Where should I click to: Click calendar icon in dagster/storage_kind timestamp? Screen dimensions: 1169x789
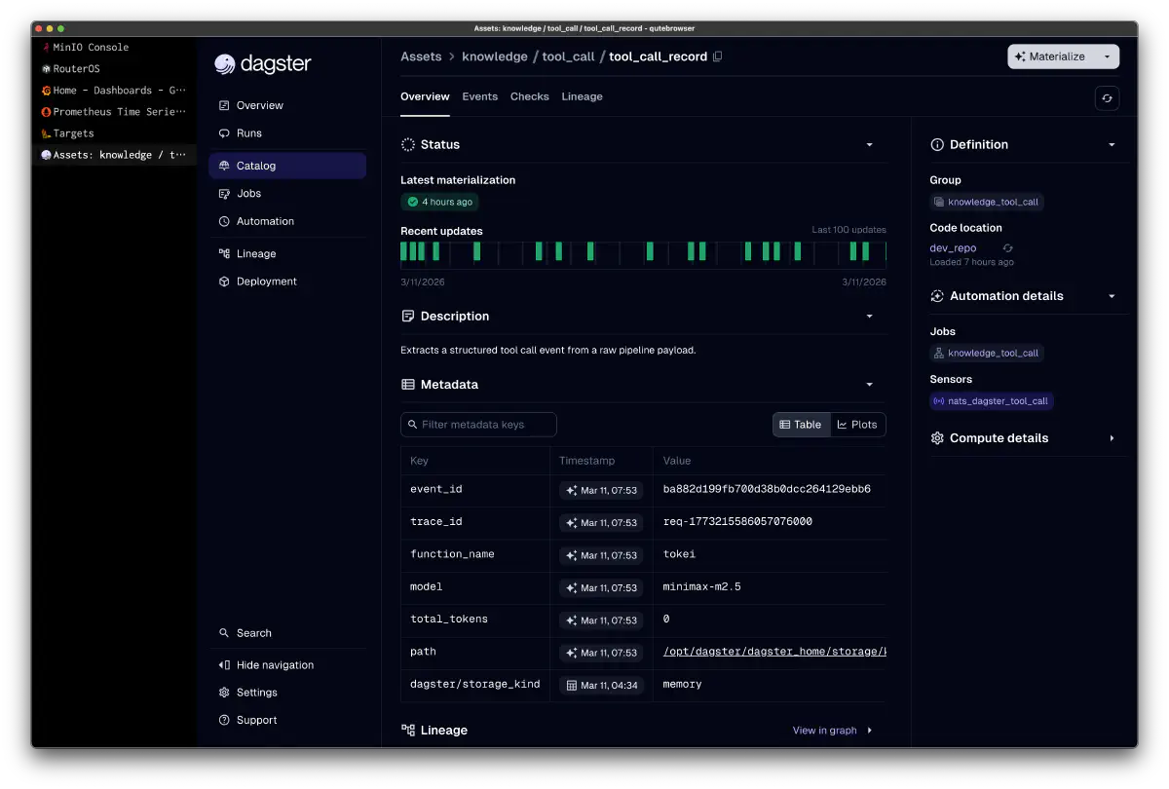[572, 685]
